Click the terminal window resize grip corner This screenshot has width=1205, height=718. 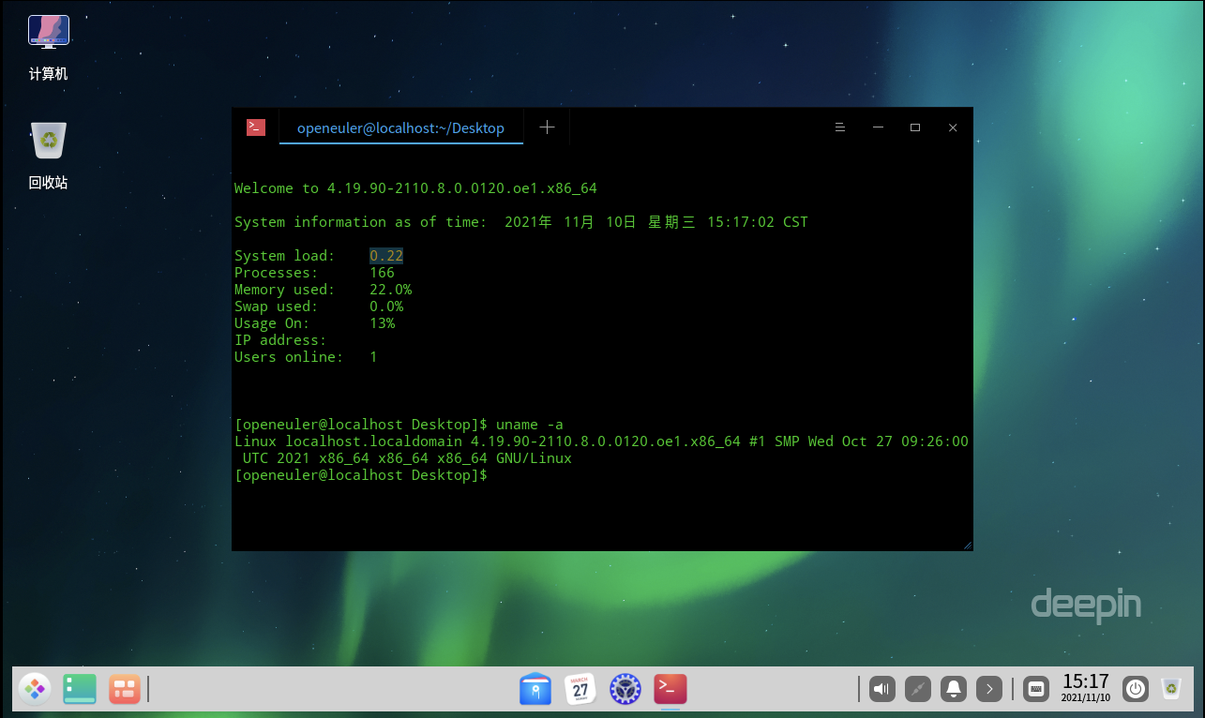967,545
